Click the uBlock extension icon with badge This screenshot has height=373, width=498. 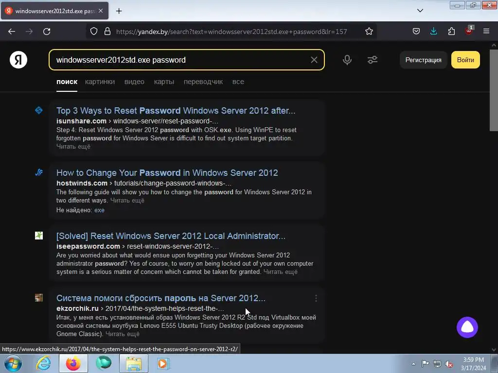(469, 31)
